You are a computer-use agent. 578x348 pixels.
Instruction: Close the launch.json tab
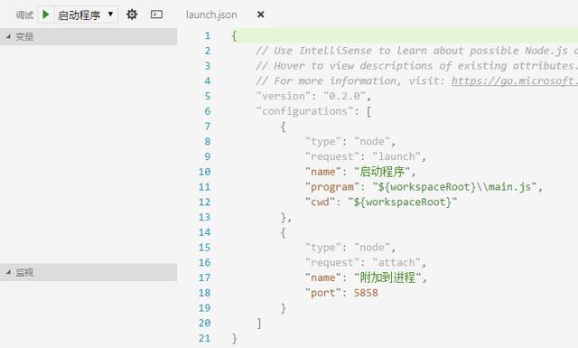pyautogui.click(x=261, y=14)
